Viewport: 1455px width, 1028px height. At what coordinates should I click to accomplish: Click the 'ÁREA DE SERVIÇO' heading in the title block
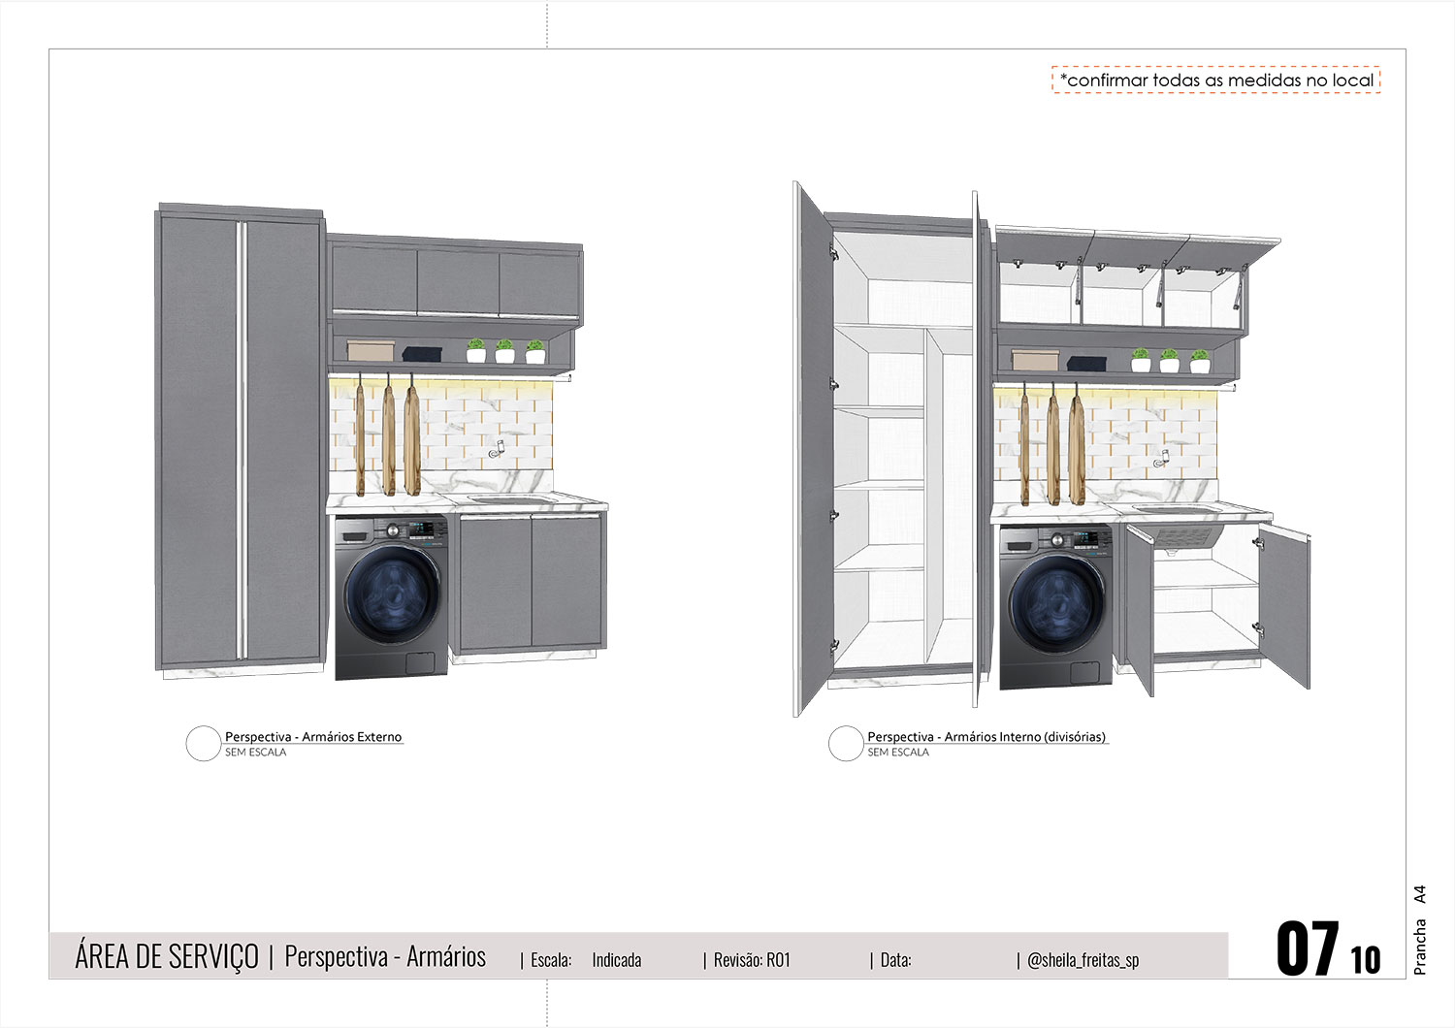click(167, 956)
